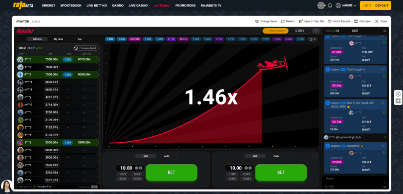Open the support agent chat avatar
Image resolution: width=403 pixels, height=194 pixels.
tap(7, 186)
